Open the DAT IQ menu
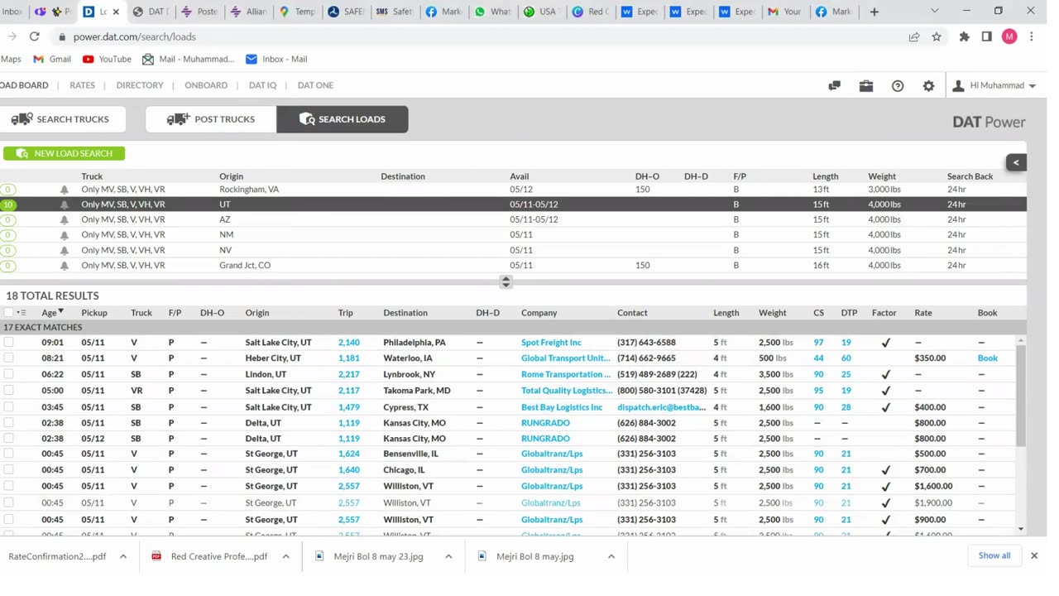This screenshot has height=596, width=1059. pyautogui.click(x=262, y=85)
